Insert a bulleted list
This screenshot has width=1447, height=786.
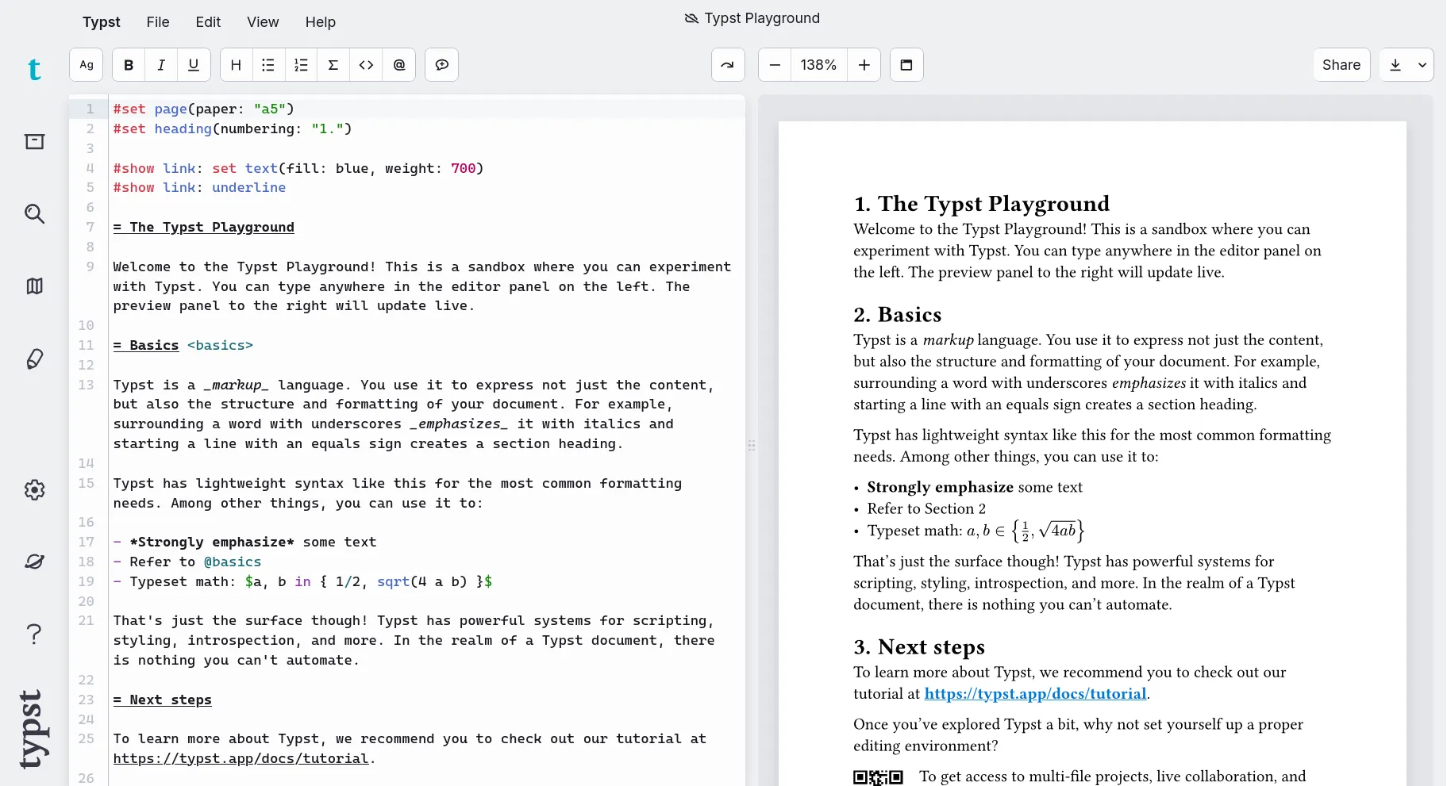268,65
